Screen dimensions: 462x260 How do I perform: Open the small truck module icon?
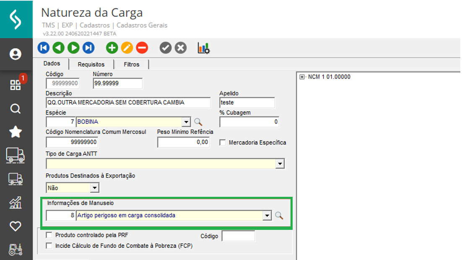point(16,179)
